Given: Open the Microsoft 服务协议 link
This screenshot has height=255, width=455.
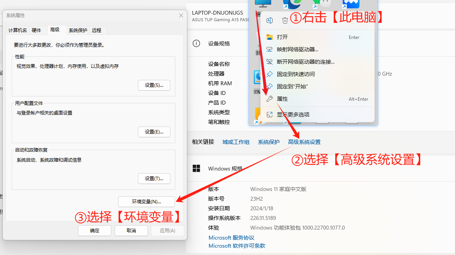Looking at the screenshot, I should (232, 238).
